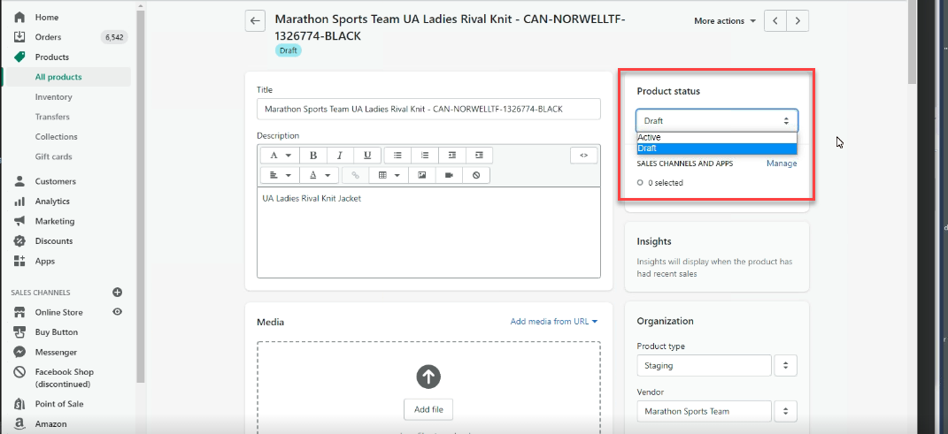Click the Facebook Shop discontinued icon
This screenshot has width=948, height=434.
pyautogui.click(x=19, y=372)
